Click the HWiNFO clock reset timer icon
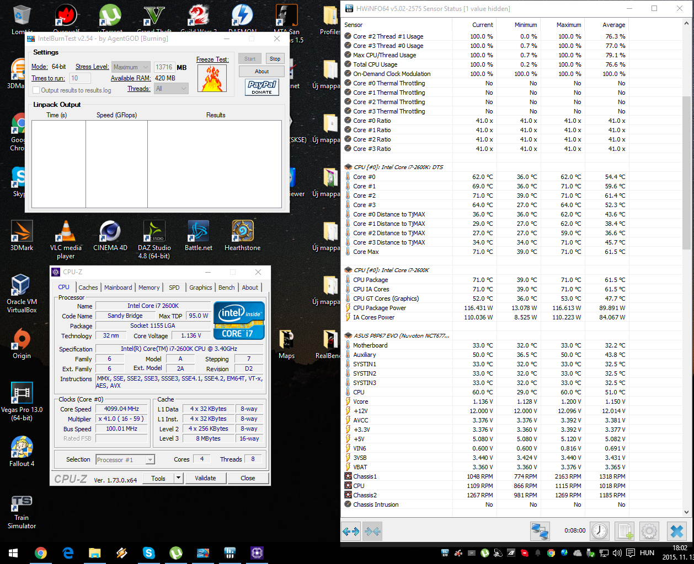Image resolution: width=694 pixels, height=564 pixels. click(x=600, y=532)
